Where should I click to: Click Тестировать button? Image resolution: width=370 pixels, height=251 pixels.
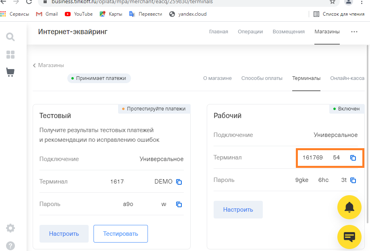(121, 234)
